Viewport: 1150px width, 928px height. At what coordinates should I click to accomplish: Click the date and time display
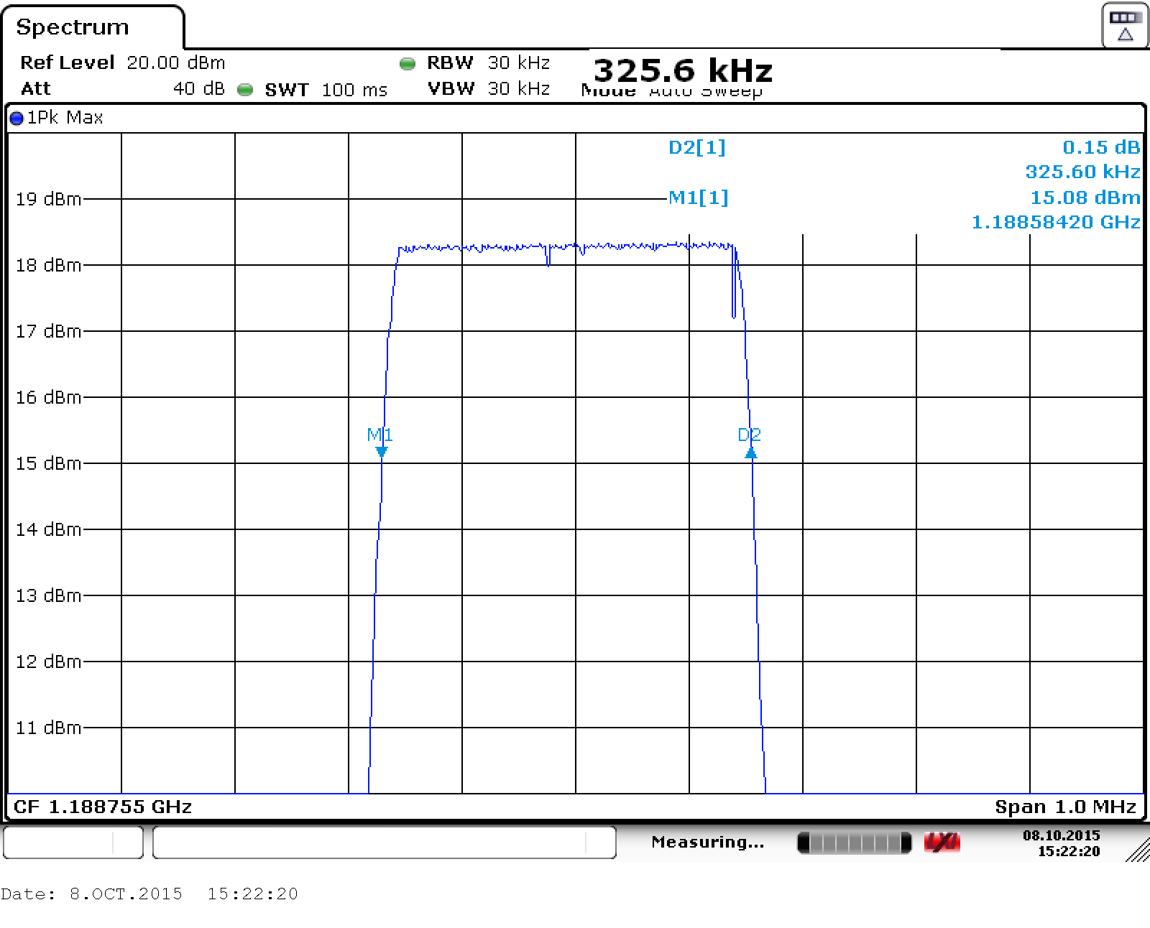coord(1061,843)
